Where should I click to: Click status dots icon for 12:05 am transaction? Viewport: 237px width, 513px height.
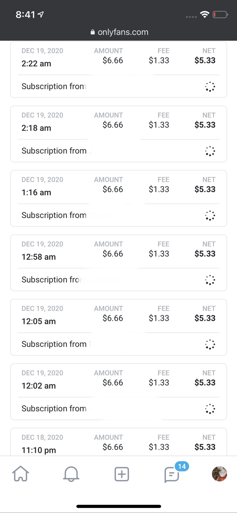pyautogui.click(x=210, y=344)
